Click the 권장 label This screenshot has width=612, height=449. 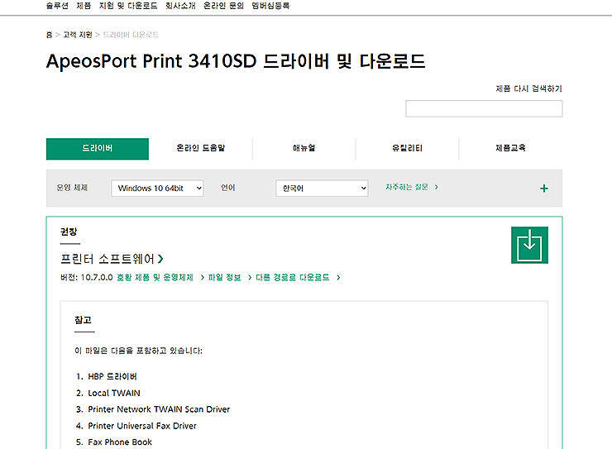tap(69, 232)
